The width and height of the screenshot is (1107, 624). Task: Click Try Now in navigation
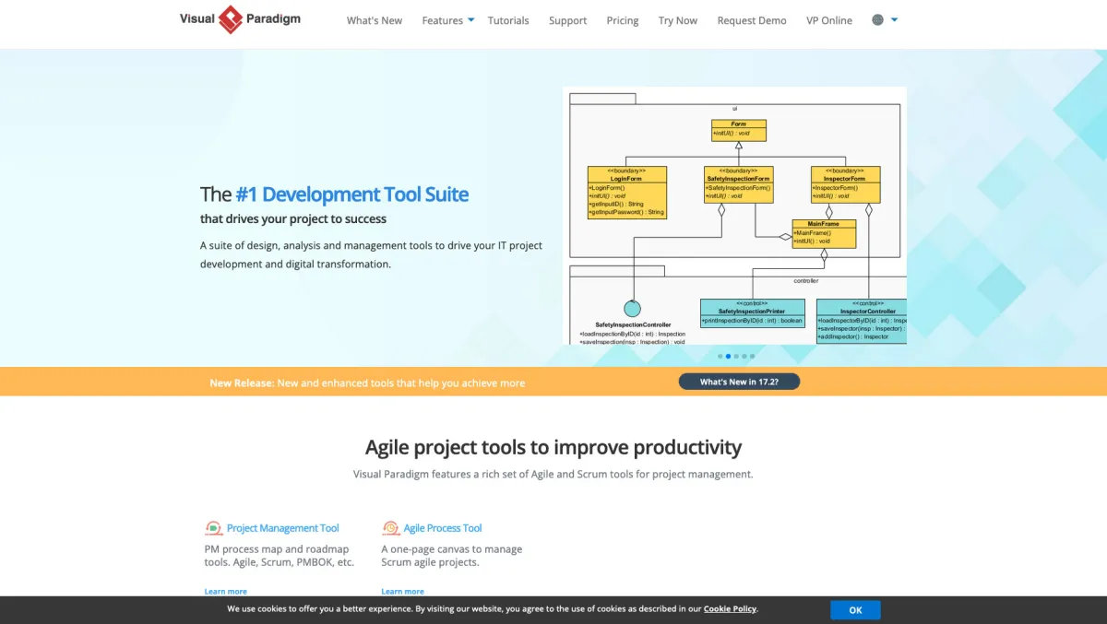tap(678, 20)
